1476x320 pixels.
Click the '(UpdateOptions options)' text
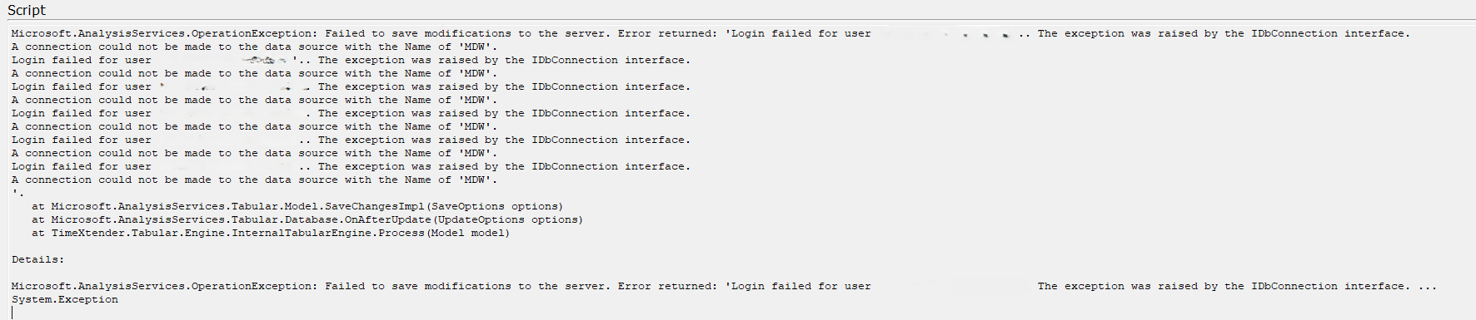507,219
